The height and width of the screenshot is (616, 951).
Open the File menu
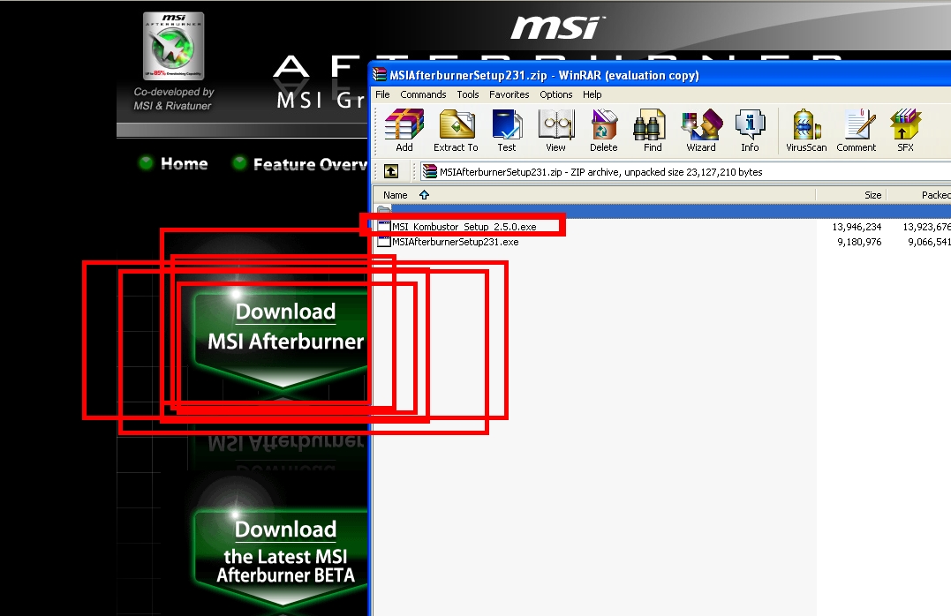tap(382, 94)
